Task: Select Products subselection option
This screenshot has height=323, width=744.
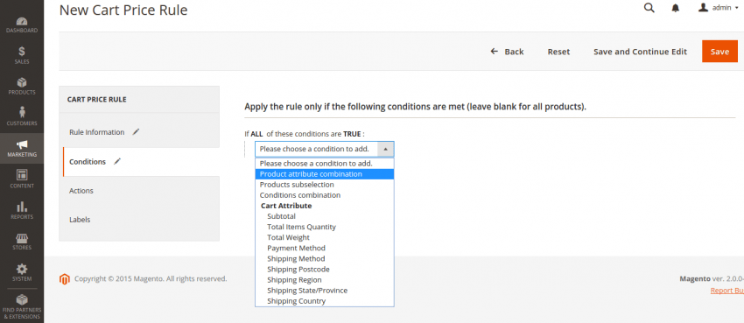Action: (x=325, y=185)
